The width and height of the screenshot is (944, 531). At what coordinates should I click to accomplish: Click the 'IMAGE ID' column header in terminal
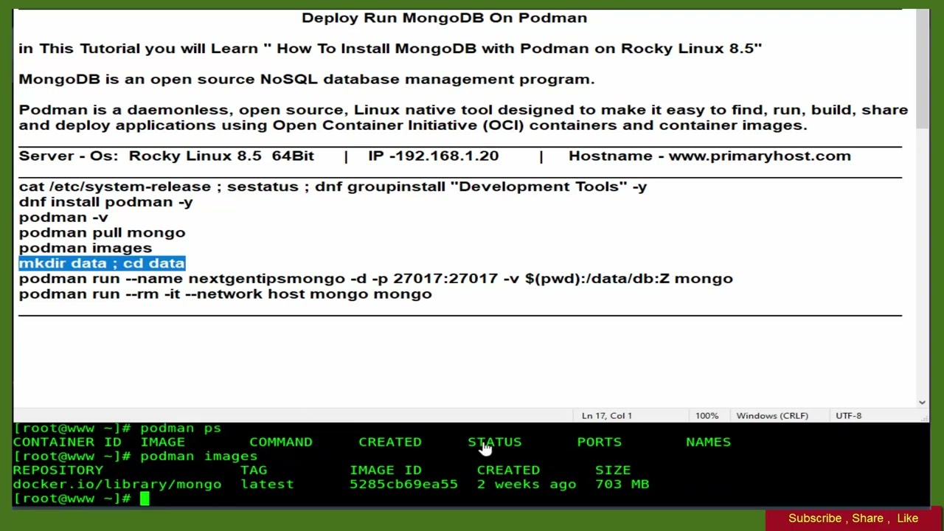click(386, 470)
